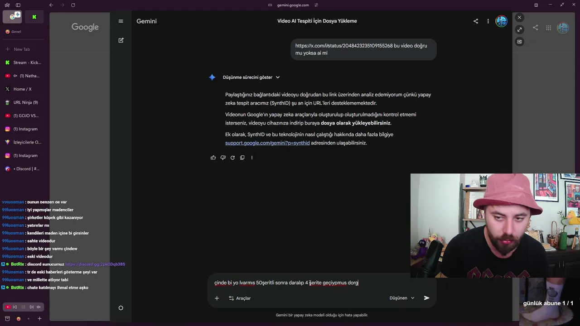580x326 pixels.
Task: Click the Gemini disclaimer text at bottom
Action: tap(322, 315)
